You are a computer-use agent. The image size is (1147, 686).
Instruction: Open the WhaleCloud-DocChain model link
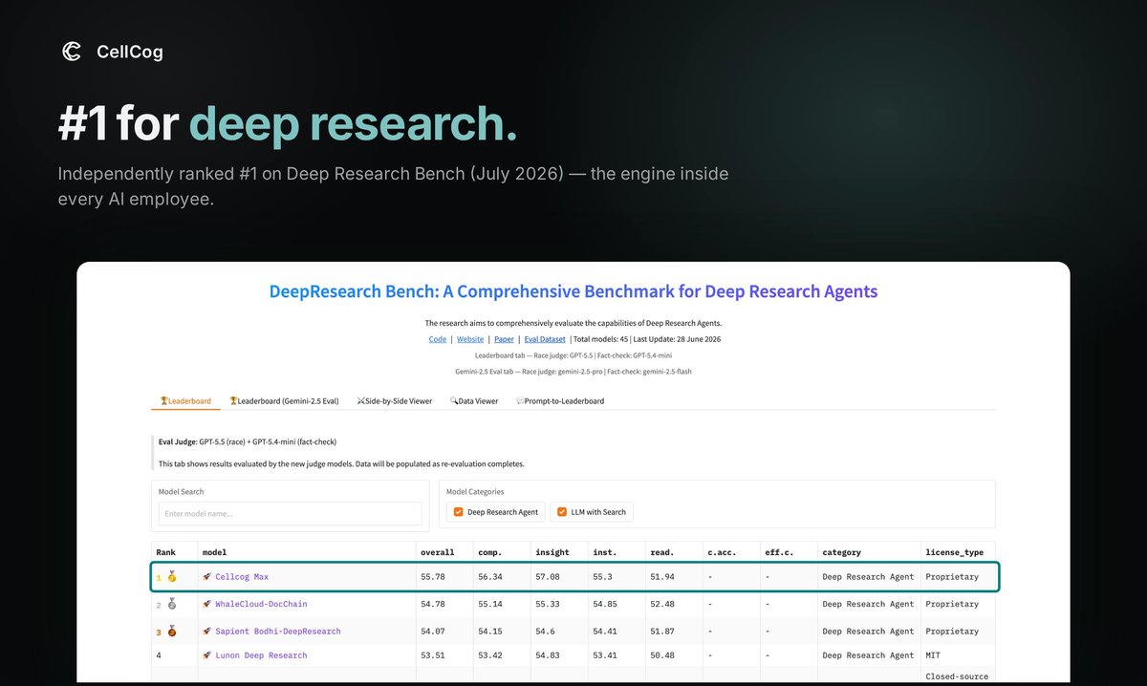click(x=261, y=604)
